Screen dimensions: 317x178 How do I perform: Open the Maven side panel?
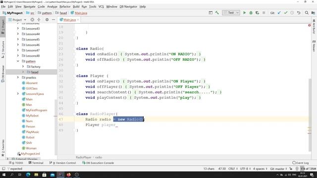[314, 46]
